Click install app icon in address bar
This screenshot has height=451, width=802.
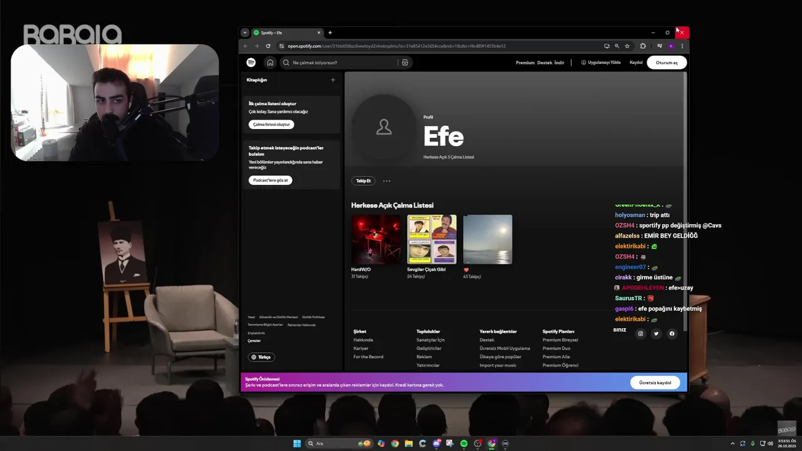(x=607, y=46)
